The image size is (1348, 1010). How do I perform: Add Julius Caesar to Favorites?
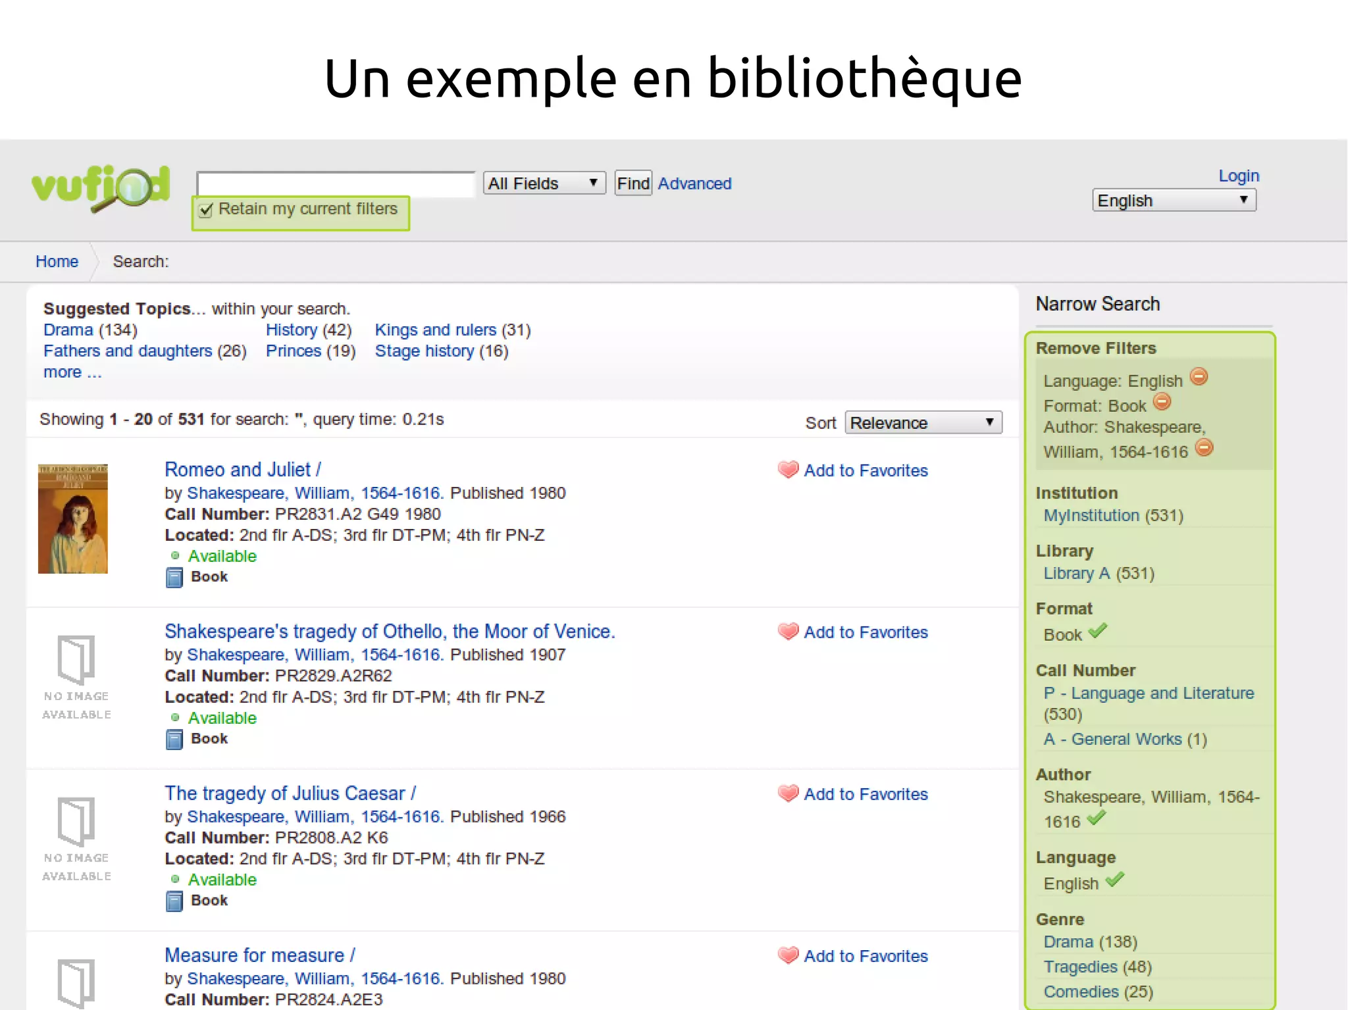pos(866,794)
